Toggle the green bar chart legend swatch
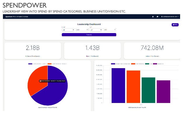 pos(147,64)
